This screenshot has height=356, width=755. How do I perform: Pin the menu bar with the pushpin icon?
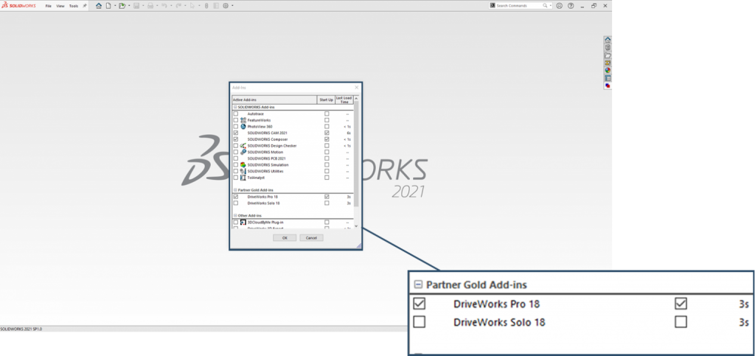(x=85, y=6)
